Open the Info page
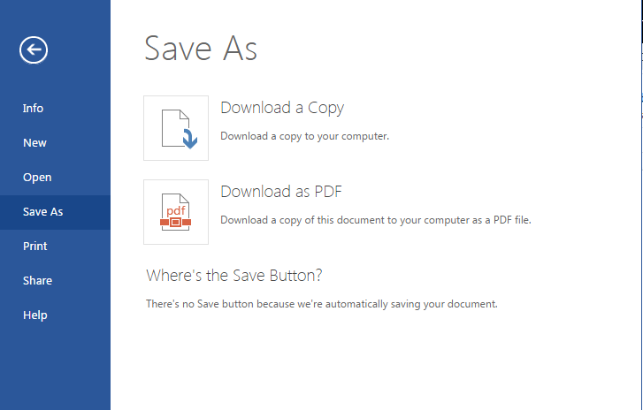Viewport: 643px width, 410px height. (34, 109)
